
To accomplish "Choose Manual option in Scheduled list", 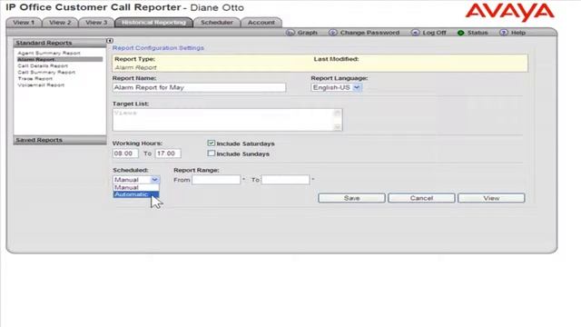I will [136, 188].
